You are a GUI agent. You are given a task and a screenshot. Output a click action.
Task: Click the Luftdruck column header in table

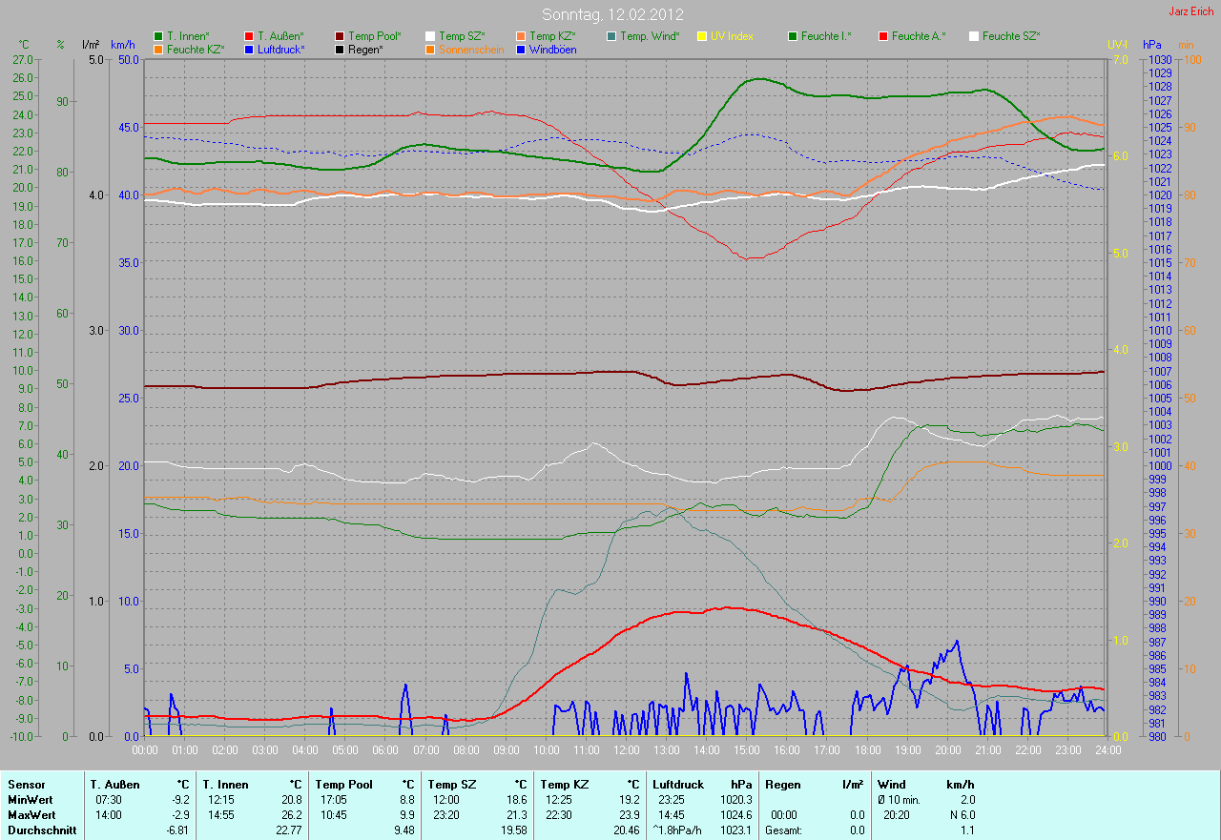click(678, 785)
